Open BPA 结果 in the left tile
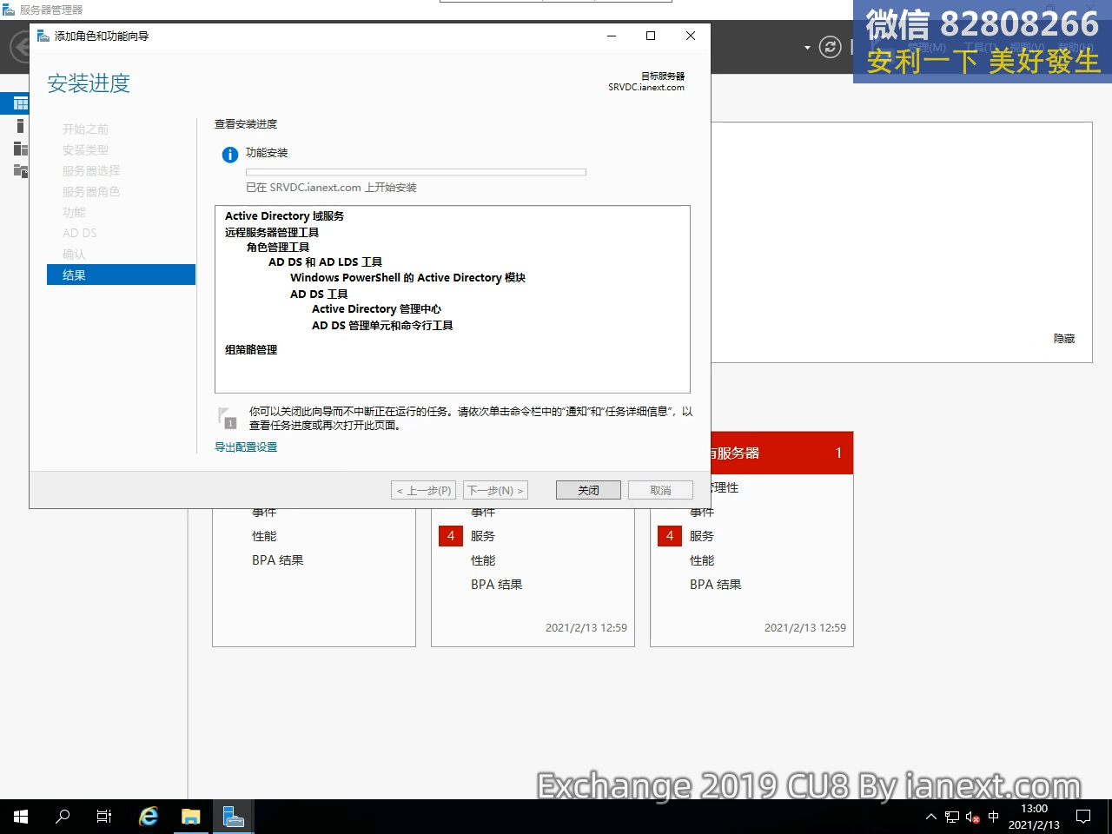The height and width of the screenshot is (834, 1112). pyautogui.click(x=278, y=560)
